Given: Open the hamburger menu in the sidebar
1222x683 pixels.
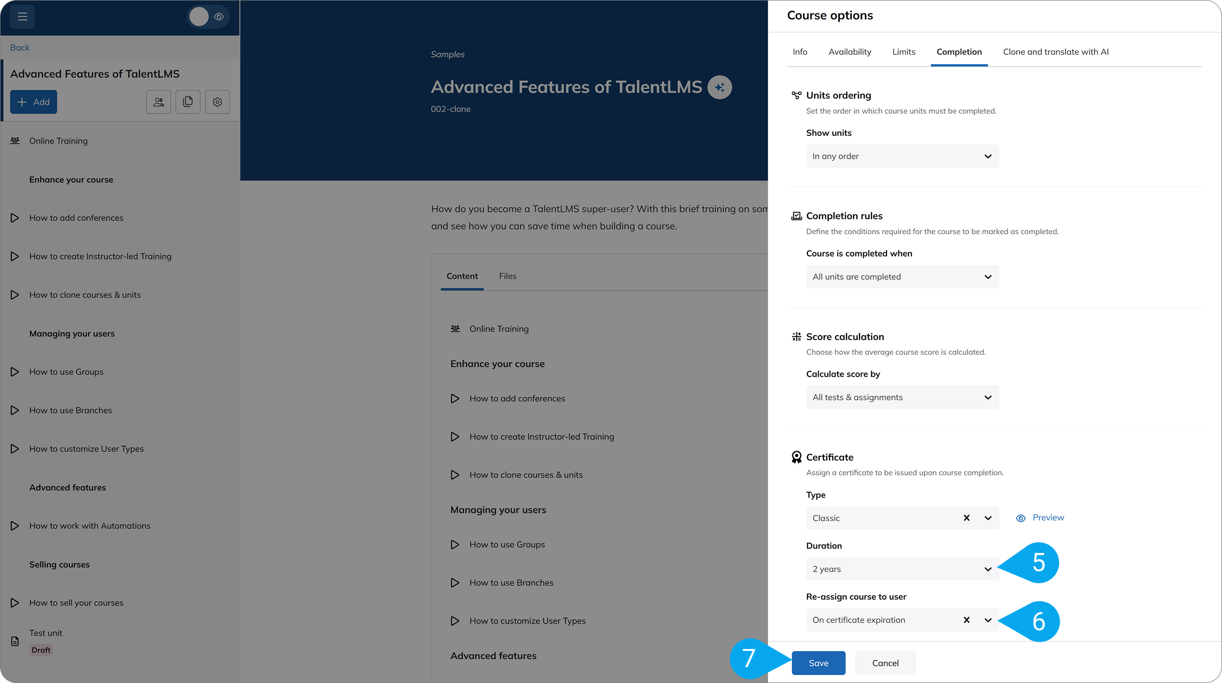Looking at the screenshot, I should 22,16.
